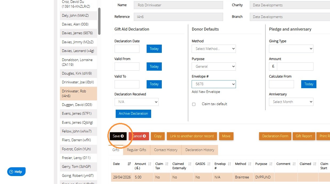Click the Declaration Date input field
Viewport: 330px width, 184px height.
[x=127, y=49]
